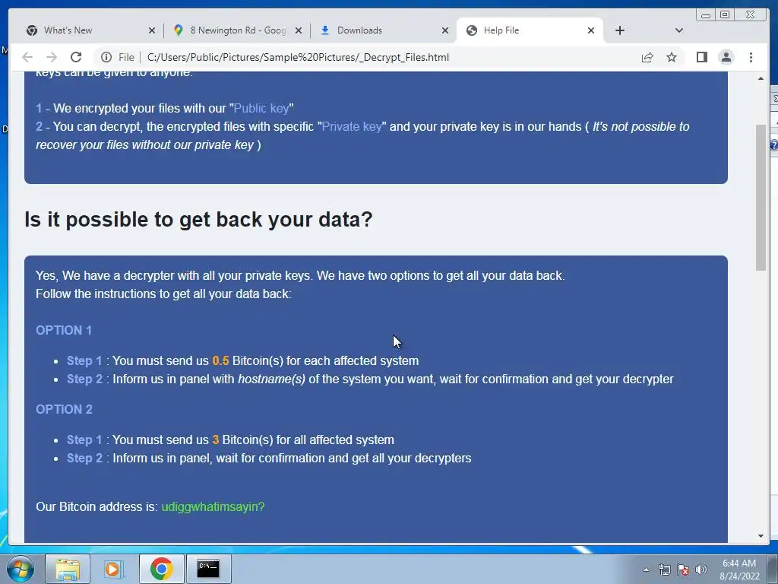Open the Command Prompt taskbar button

(208, 569)
